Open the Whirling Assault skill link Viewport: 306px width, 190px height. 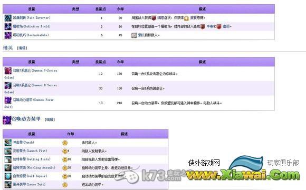(34, 167)
